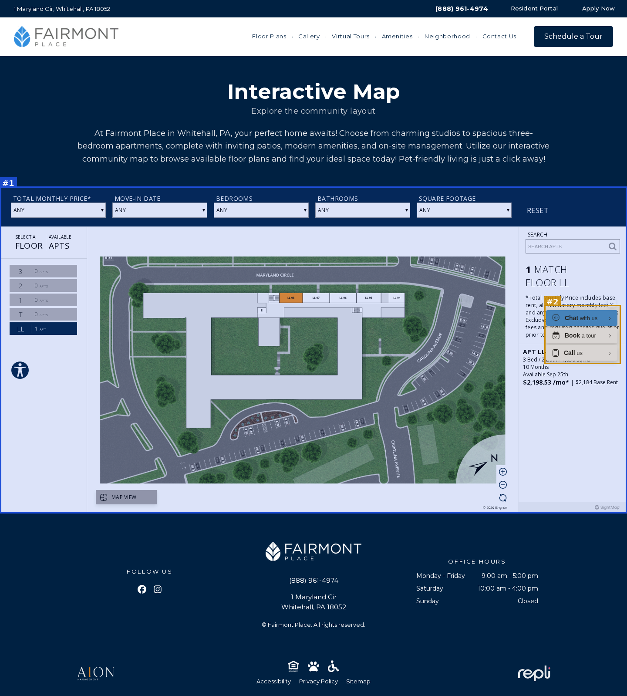Zoom in on the community map
This screenshot has width=627, height=696.
click(x=503, y=472)
